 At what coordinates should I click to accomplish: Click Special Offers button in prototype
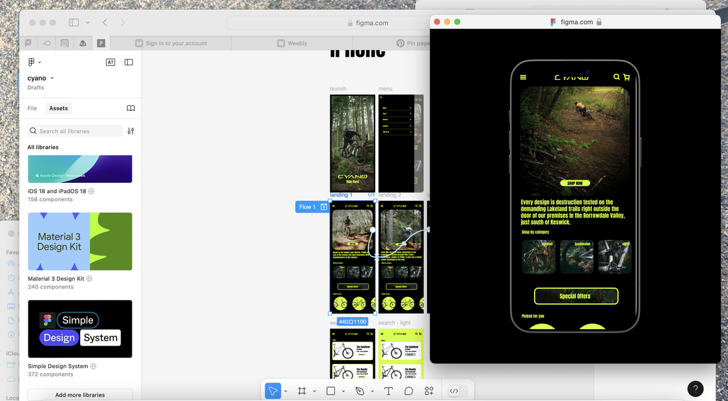576,296
